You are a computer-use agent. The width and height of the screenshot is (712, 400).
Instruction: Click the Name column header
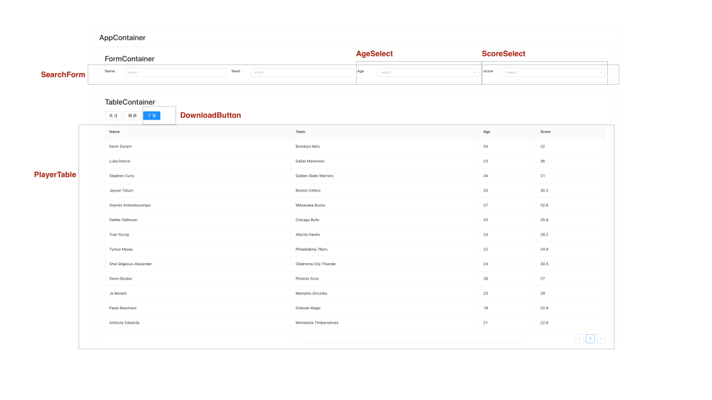198,132
